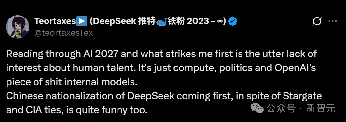Click the "DeepSeek 推特" text in display name

pyautogui.click(x=122, y=21)
